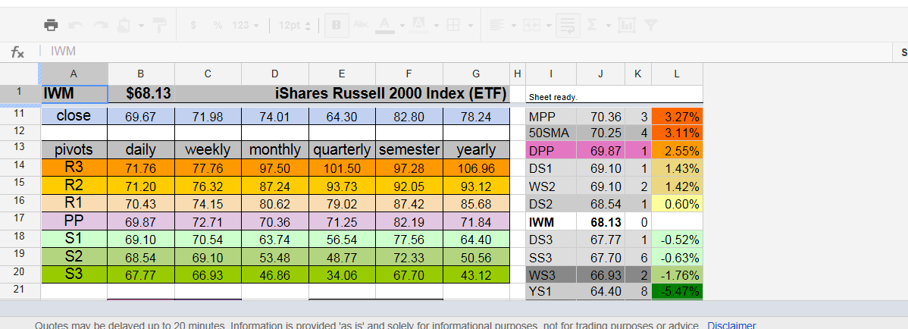Click the -5.47% dark green cell
Viewport: 908px width, 329px height.
click(677, 291)
